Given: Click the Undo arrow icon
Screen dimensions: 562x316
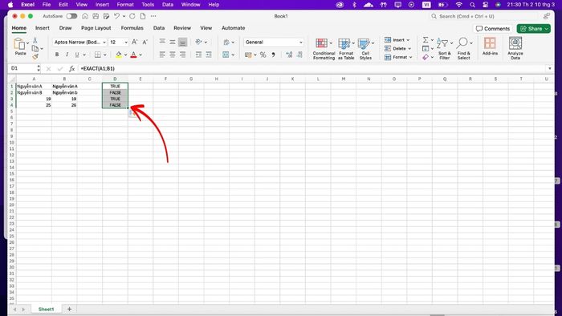Looking at the screenshot, I should point(116,16).
